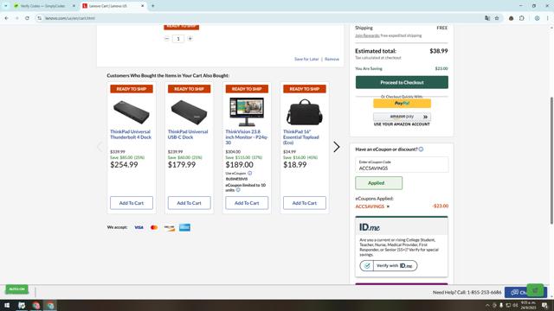Open the Windows Start menu
Screen dimensions: 554x311
tap(7, 305)
